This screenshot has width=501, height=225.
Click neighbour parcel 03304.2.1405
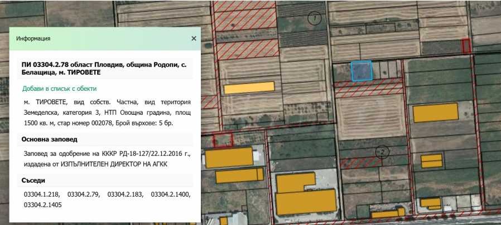coord(43,205)
